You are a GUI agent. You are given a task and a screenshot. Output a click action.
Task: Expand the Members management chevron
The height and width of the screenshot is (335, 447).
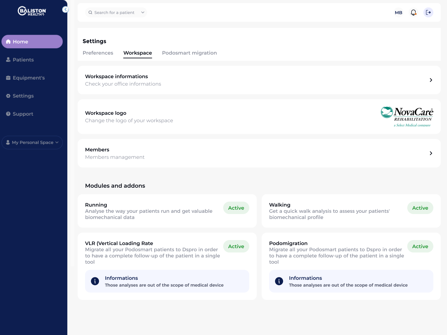(x=431, y=153)
